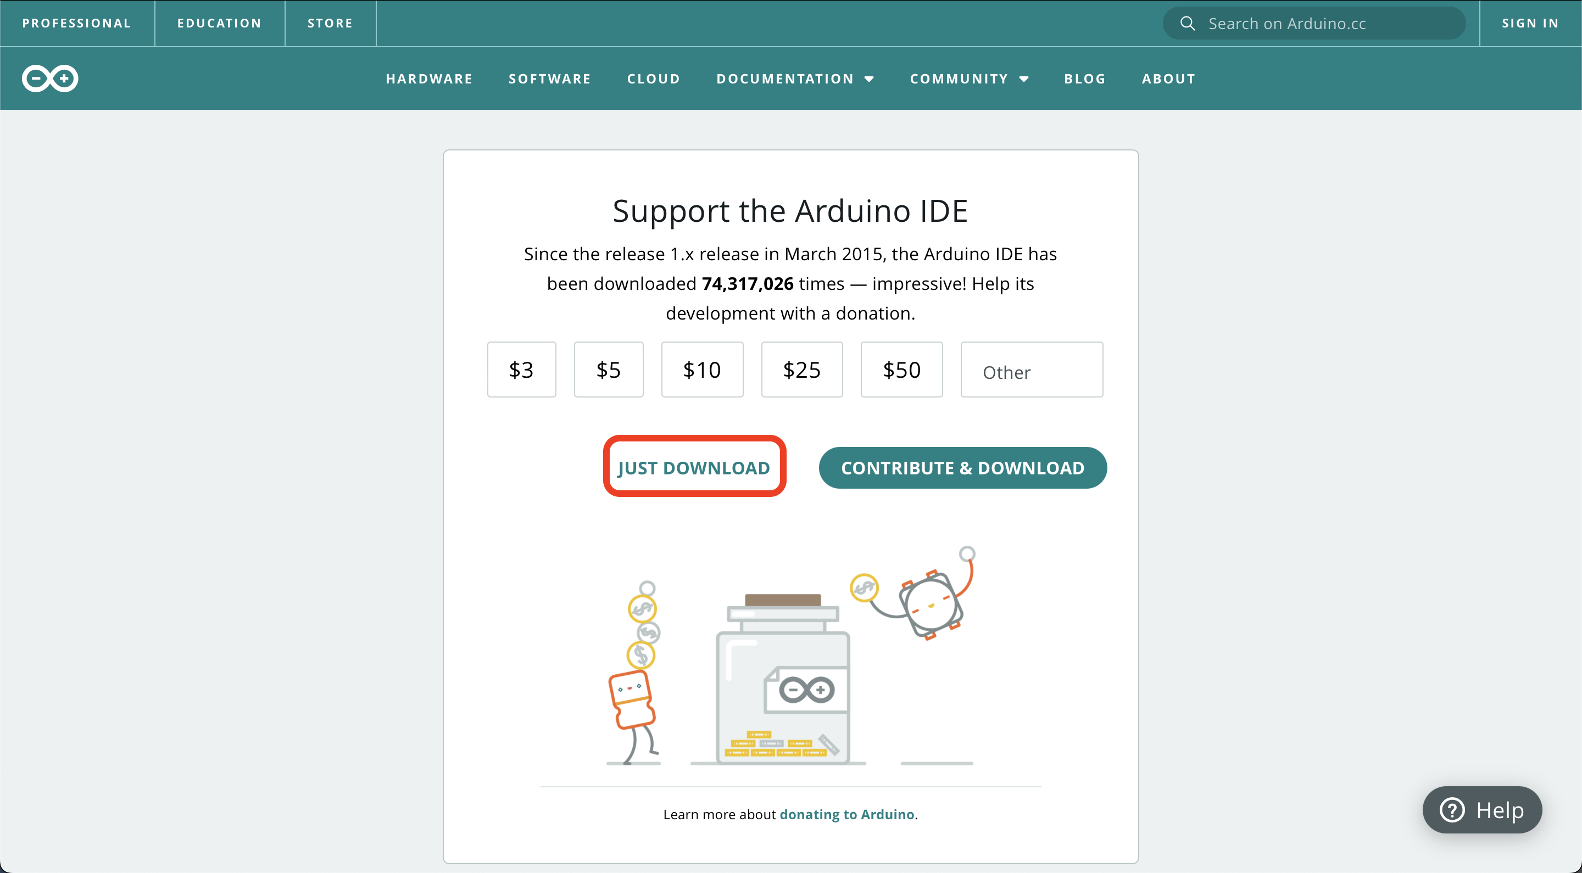The image size is (1582, 873).
Task: Open the donating to Arduino link
Action: point(847,814)
